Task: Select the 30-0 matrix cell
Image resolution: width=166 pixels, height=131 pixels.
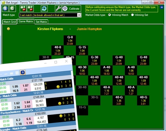Action: (45, 58)
